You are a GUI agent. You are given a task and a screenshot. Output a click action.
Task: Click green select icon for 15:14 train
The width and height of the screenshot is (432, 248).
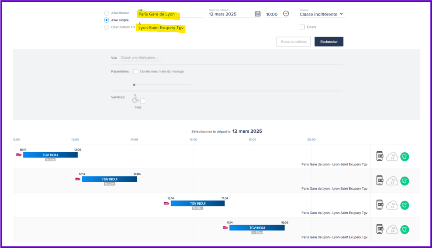click(405, 205)
